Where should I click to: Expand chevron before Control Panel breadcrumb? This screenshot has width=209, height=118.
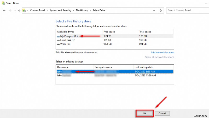pos(28,10)
